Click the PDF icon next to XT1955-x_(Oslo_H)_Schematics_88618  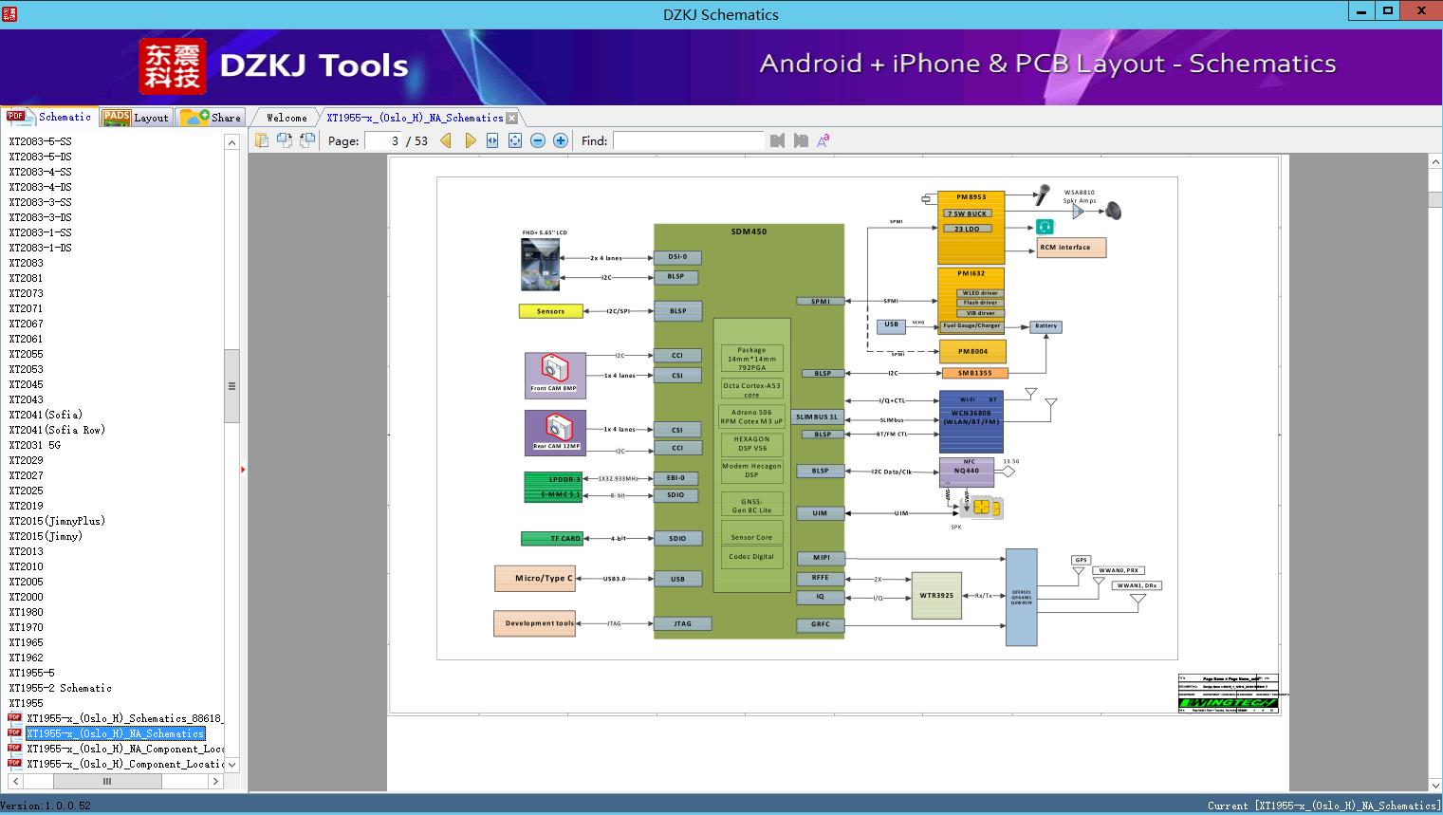14,718
